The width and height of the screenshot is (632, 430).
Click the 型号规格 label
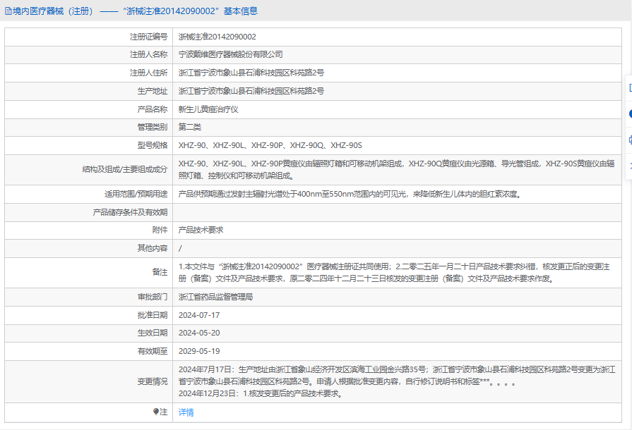click(x=153, y=145)
